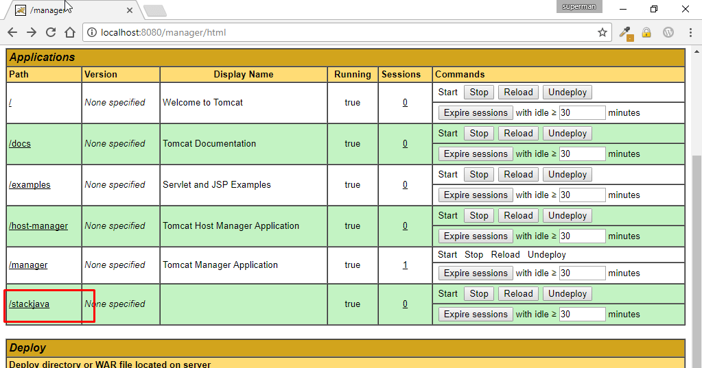Reload the root Welcome to Tomcat application
Viewport: 702px width, 368px height.
tap(518, 92)
